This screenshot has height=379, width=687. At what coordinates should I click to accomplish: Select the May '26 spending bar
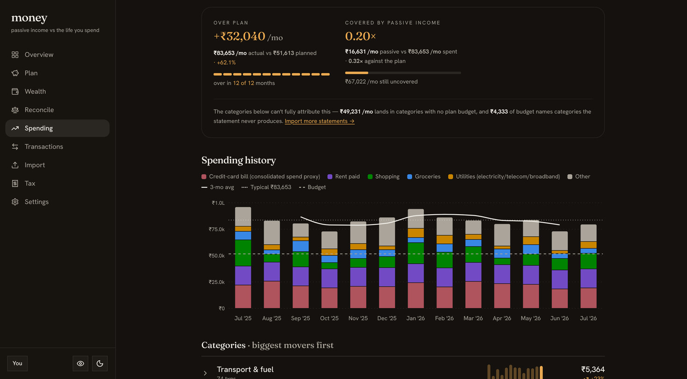pyautogui.click(x=531, y=265)
